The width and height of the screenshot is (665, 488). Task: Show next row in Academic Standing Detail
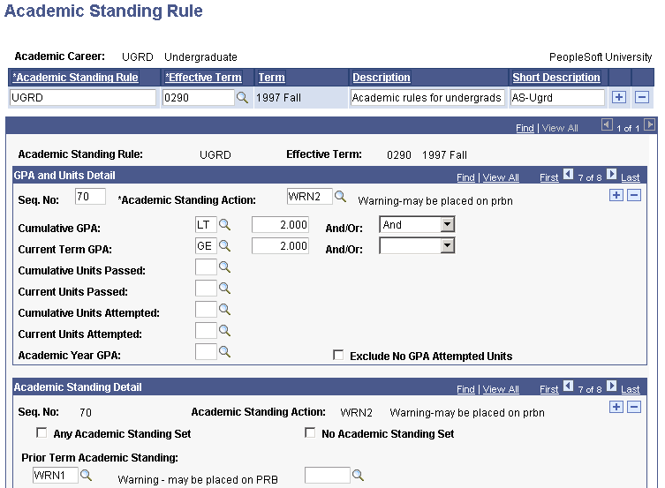(611, 386)
